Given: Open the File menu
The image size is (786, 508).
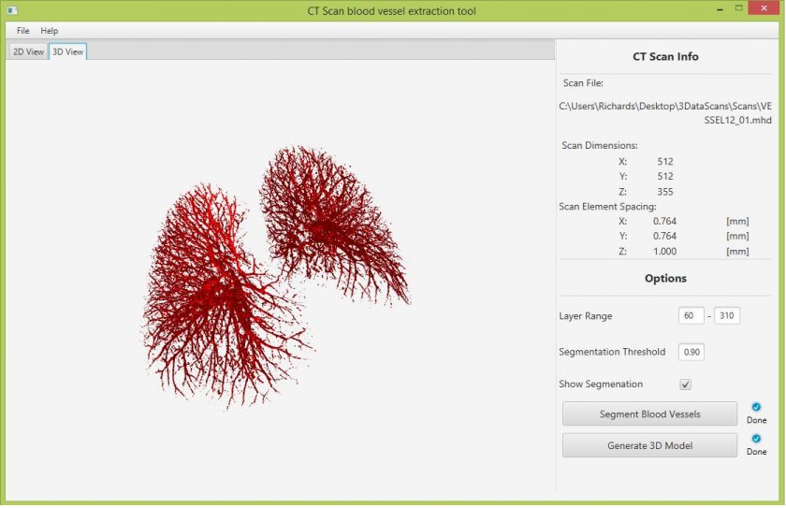Looking at the screenshot, I should [22, 31].
